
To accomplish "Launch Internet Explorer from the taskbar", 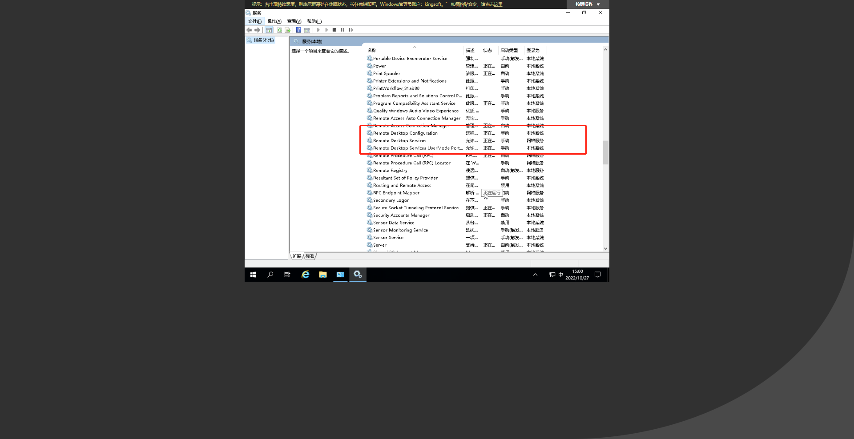I will coord(305,275).
